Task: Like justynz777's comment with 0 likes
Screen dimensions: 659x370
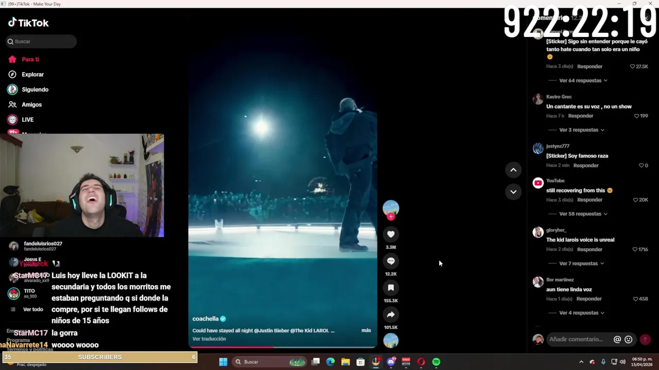Action: click(x=641, y=165)
